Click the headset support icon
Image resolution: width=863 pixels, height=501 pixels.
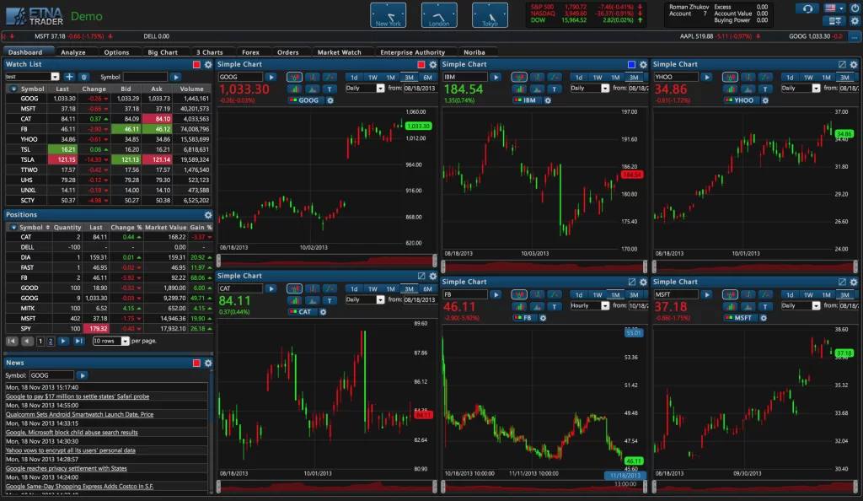point(807,8)
